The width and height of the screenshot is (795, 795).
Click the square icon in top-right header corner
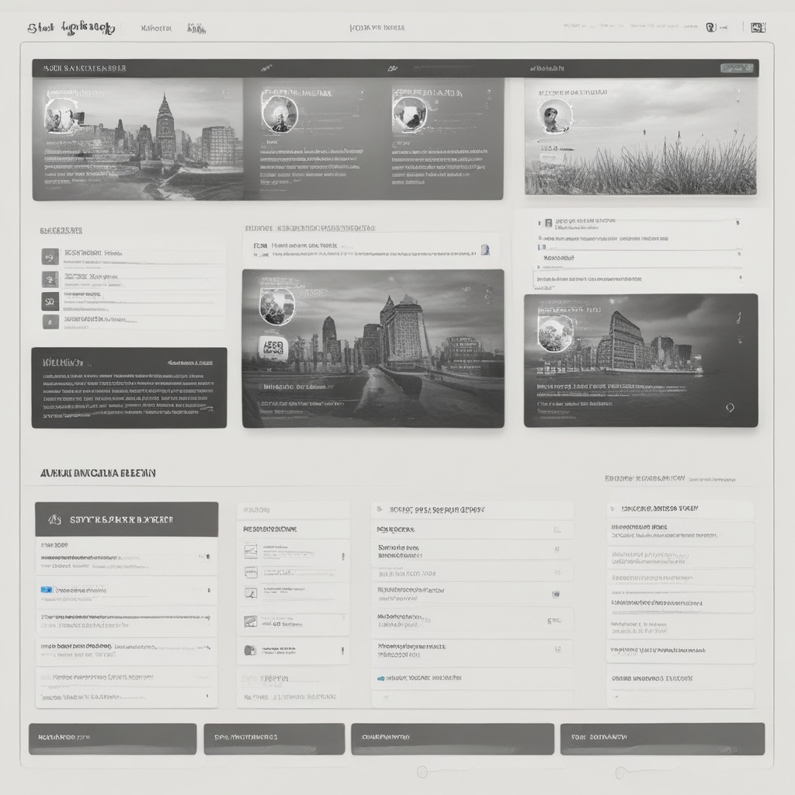click(x=758, y=27)
